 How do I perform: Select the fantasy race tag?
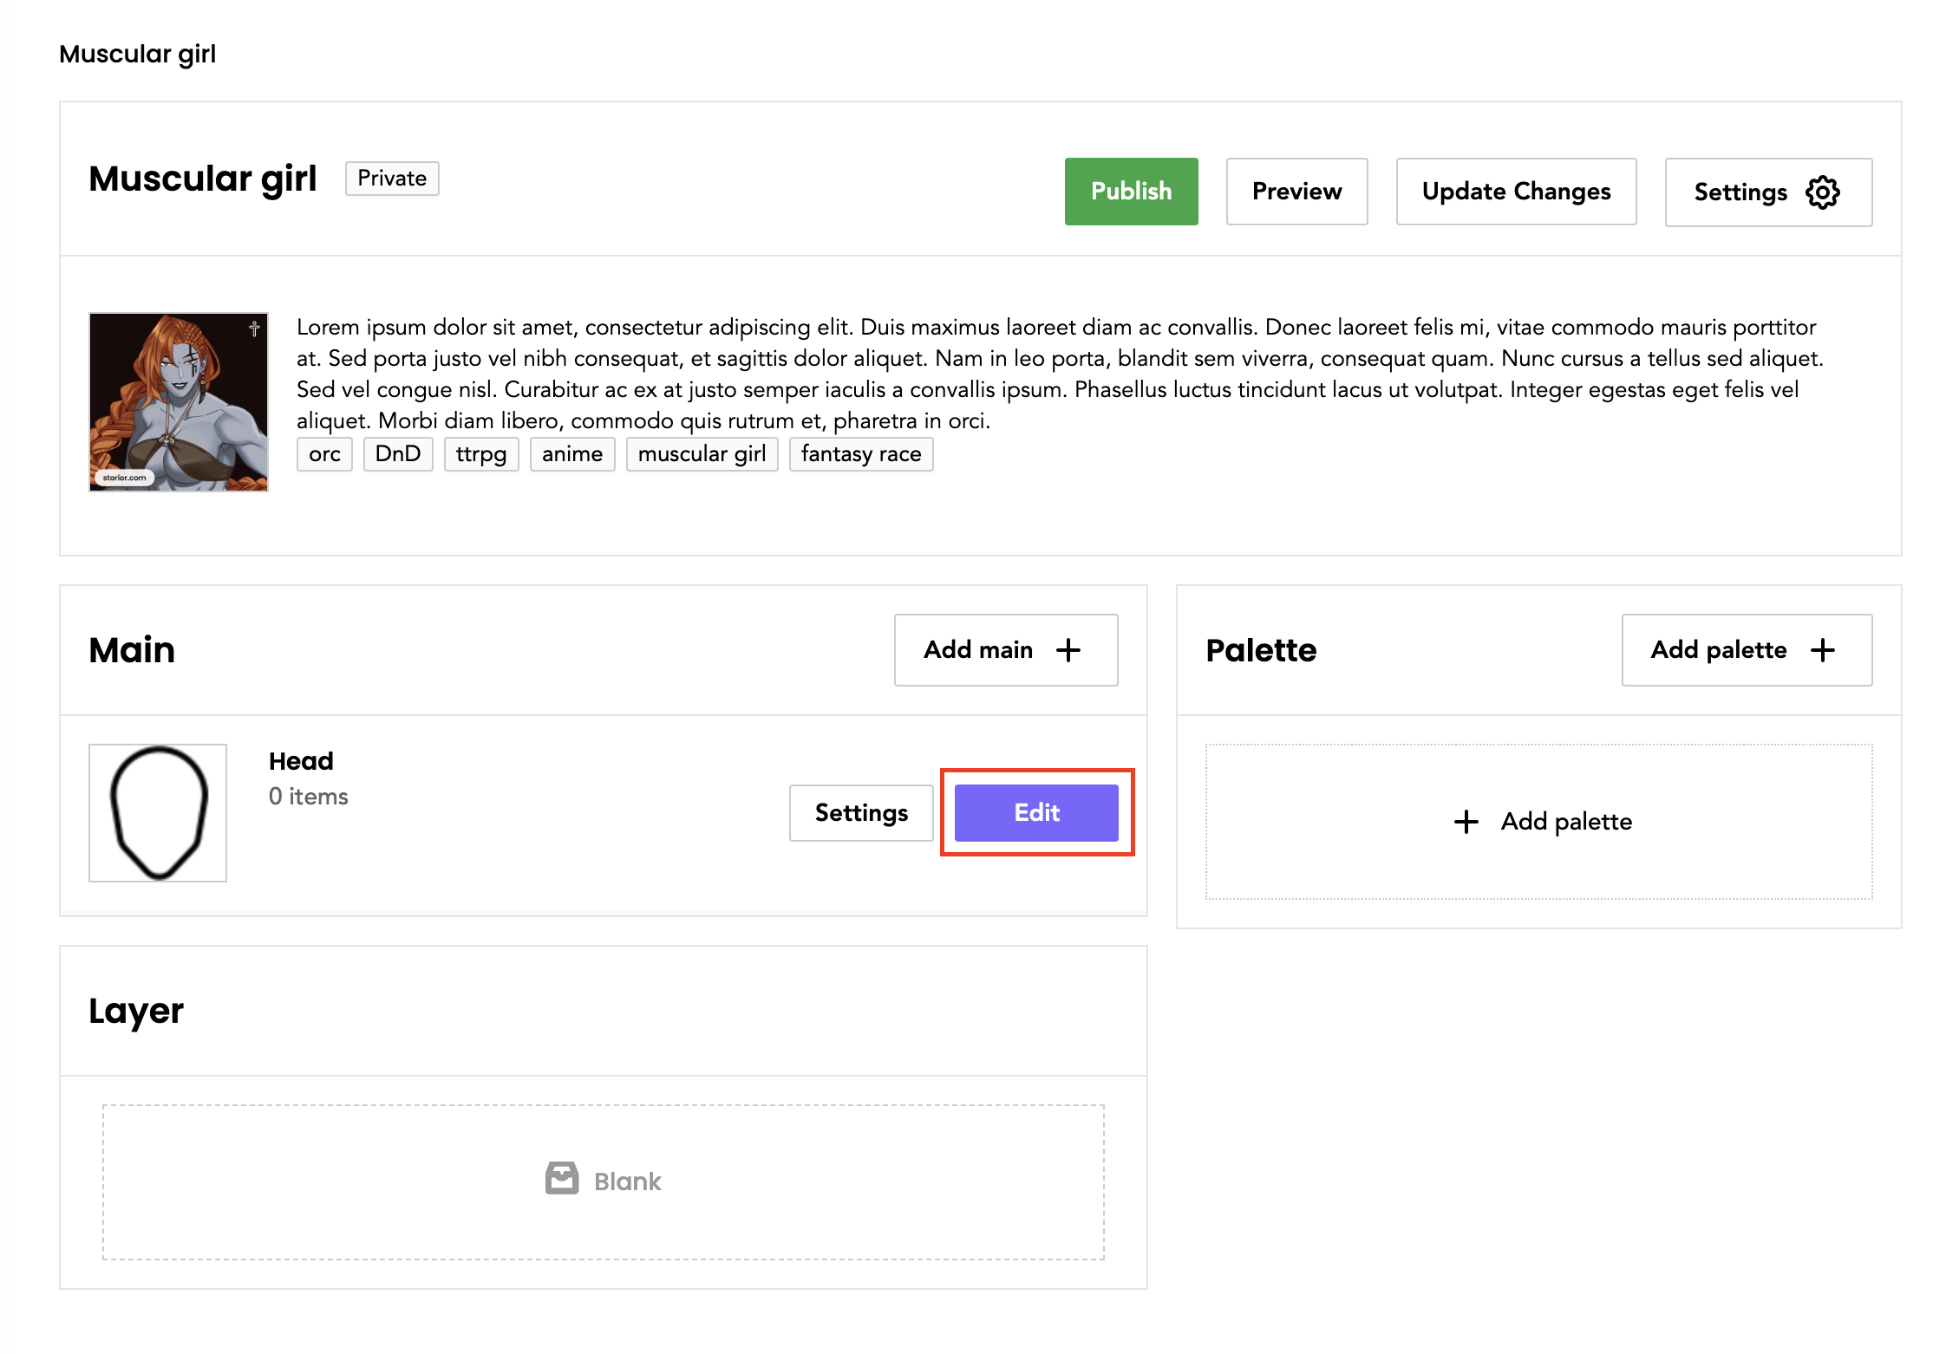[x=861, y=454]
